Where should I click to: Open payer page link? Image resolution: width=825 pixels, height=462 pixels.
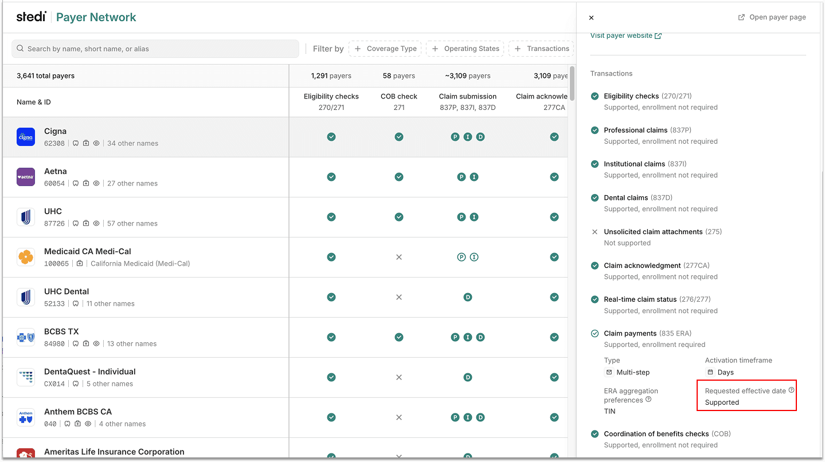tap(772, 17)
